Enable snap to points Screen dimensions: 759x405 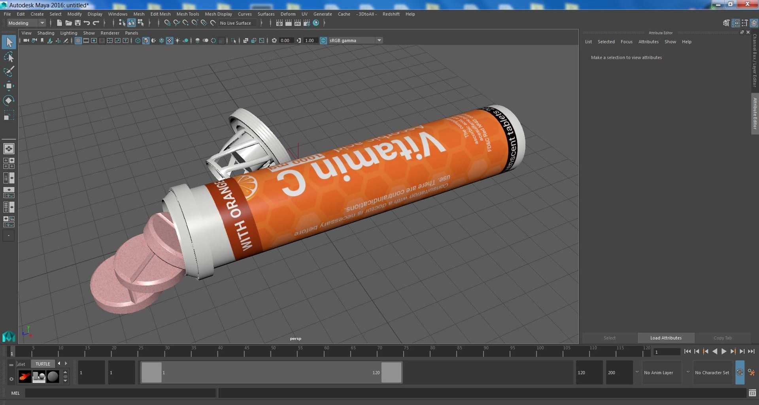pyautogui.click(x=185, y=23)
